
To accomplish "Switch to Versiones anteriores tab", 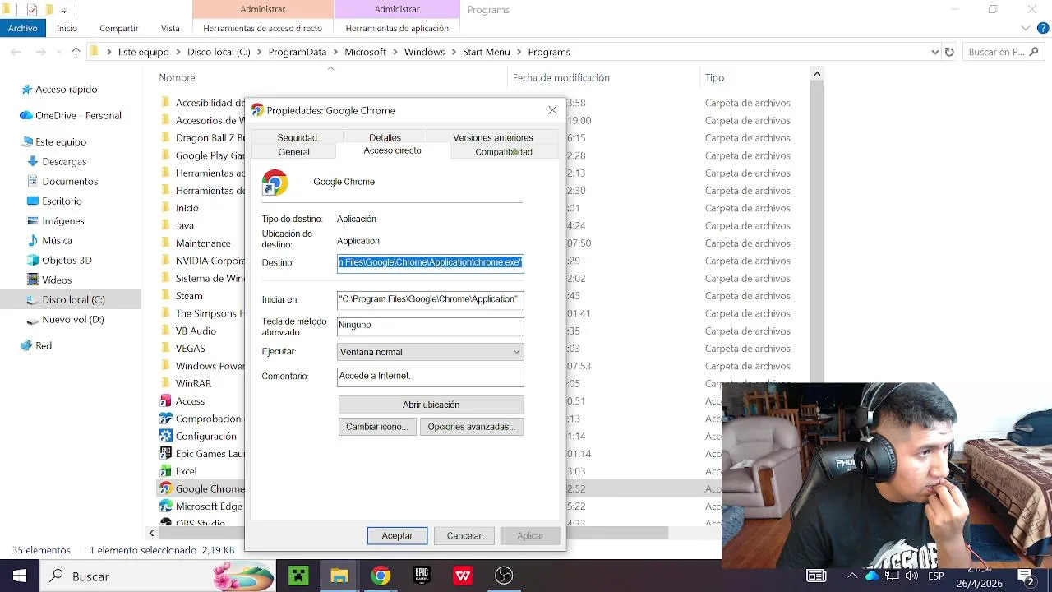I will (493, 137).
